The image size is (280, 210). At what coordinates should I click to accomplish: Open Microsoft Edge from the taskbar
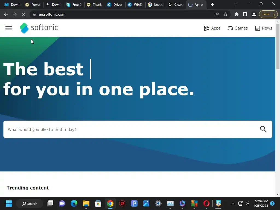74,203
